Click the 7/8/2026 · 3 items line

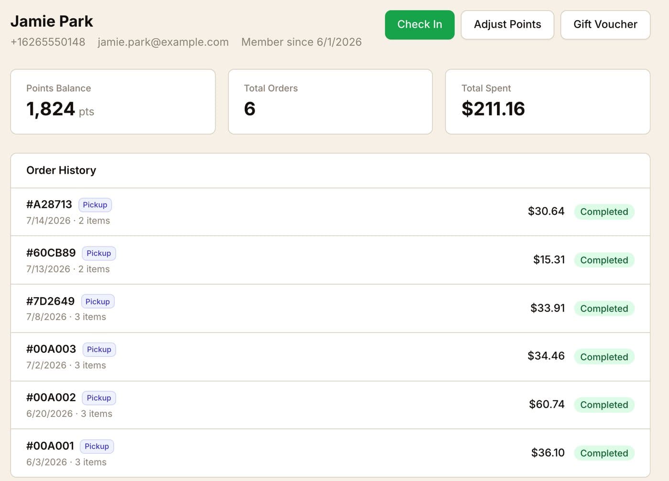point(66,317)
